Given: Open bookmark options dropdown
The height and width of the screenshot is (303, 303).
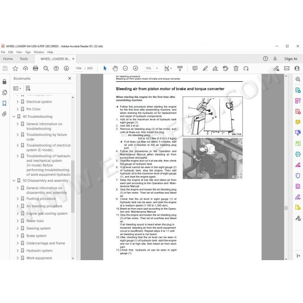Looking at the screenshot, I should click(x=17, y=88).
